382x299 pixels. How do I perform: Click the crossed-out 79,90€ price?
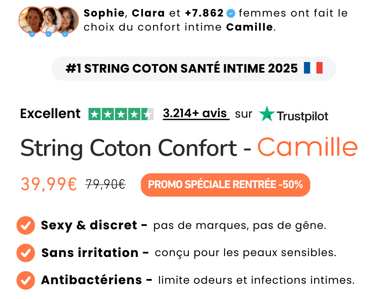105,184
